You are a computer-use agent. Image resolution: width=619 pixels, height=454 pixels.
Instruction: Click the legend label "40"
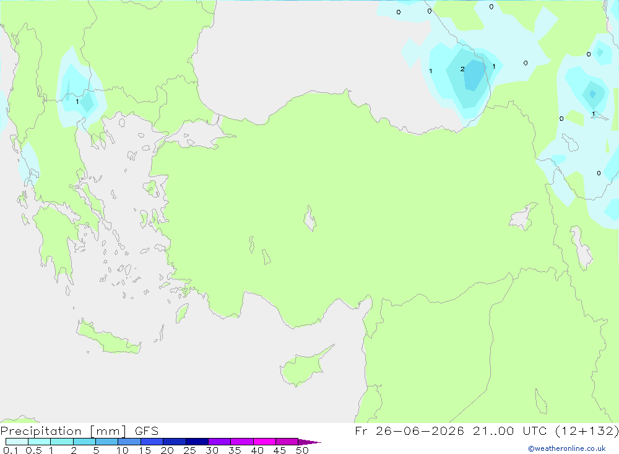point(258,450)
